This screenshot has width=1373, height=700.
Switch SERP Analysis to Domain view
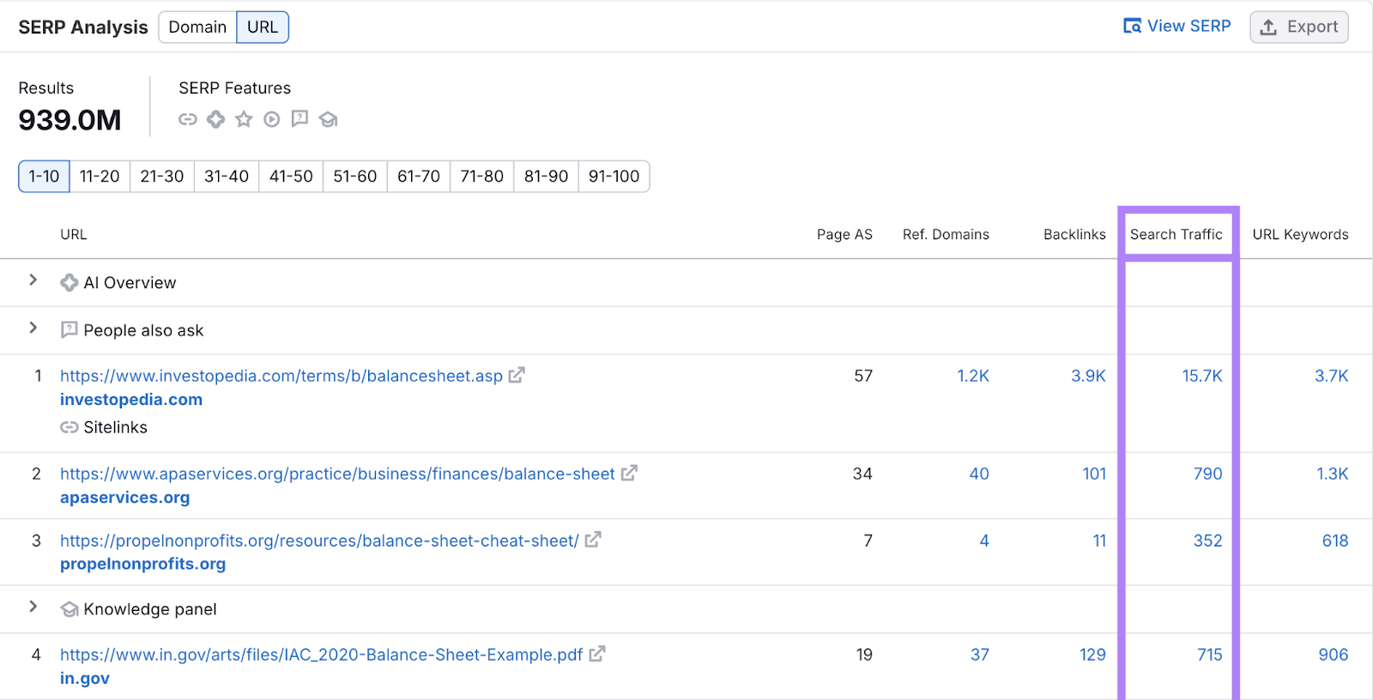(x=197, y=27)
